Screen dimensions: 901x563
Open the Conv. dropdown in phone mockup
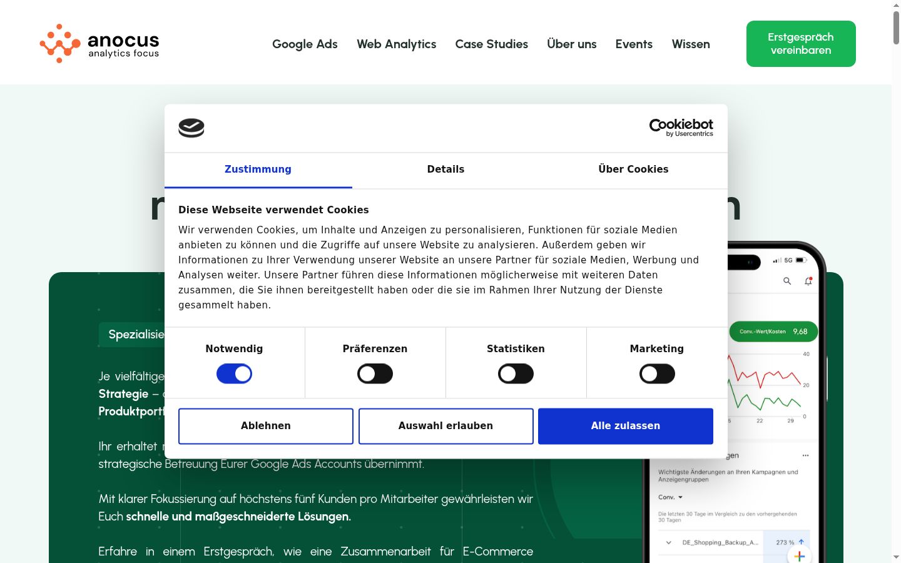tap(670, 497)
